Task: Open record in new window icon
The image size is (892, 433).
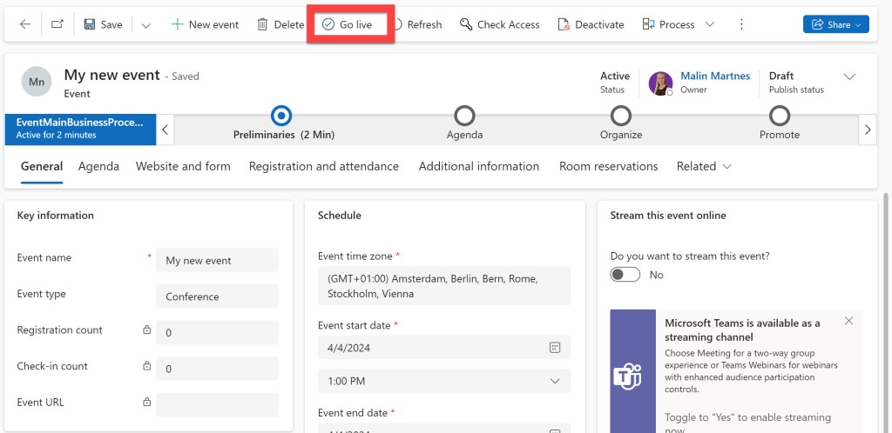Action: (57, 24)
